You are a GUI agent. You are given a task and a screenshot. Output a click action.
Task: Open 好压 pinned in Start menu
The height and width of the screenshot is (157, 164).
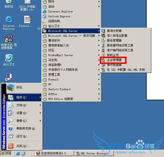click(x=24, y=88)
